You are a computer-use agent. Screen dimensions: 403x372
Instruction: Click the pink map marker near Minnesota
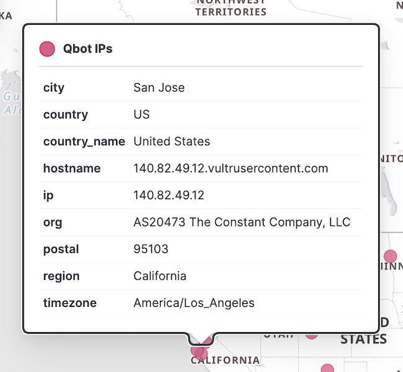(x=390, y=256)
